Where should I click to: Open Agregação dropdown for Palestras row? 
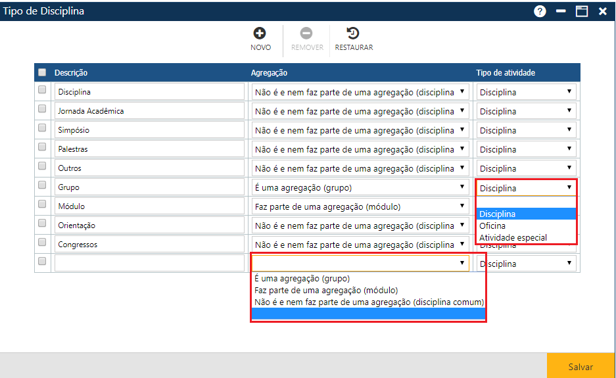click(360, 149)
